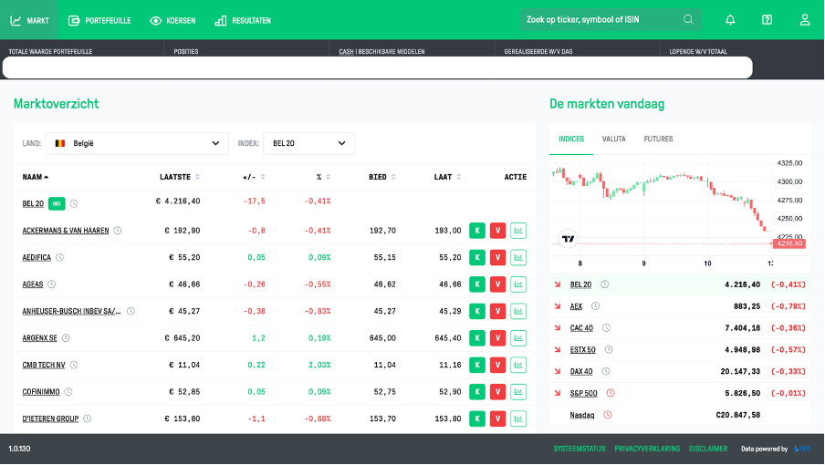Viewport: 825px width, 465px height.
Task: Click clock icon next to Argenx SE
Action: 66,338
